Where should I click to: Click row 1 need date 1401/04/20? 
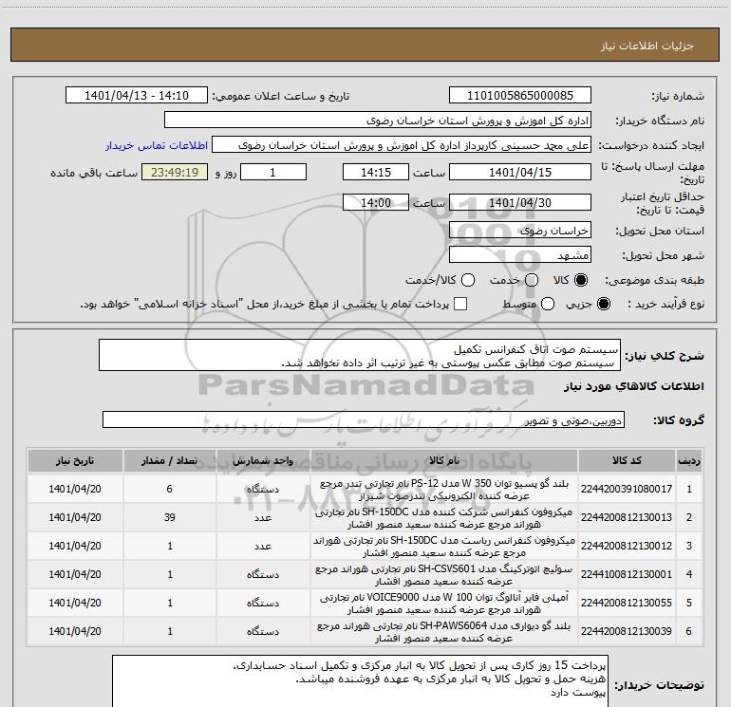pyautogui.click(x=75, y=489)
